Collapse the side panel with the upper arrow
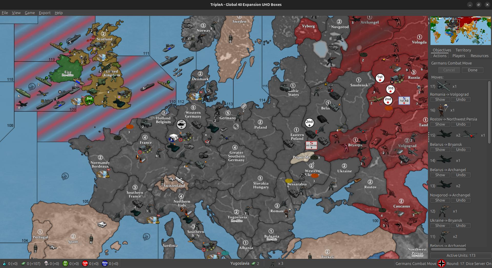This screenshot has width=492, height=268. click(429, 19)
